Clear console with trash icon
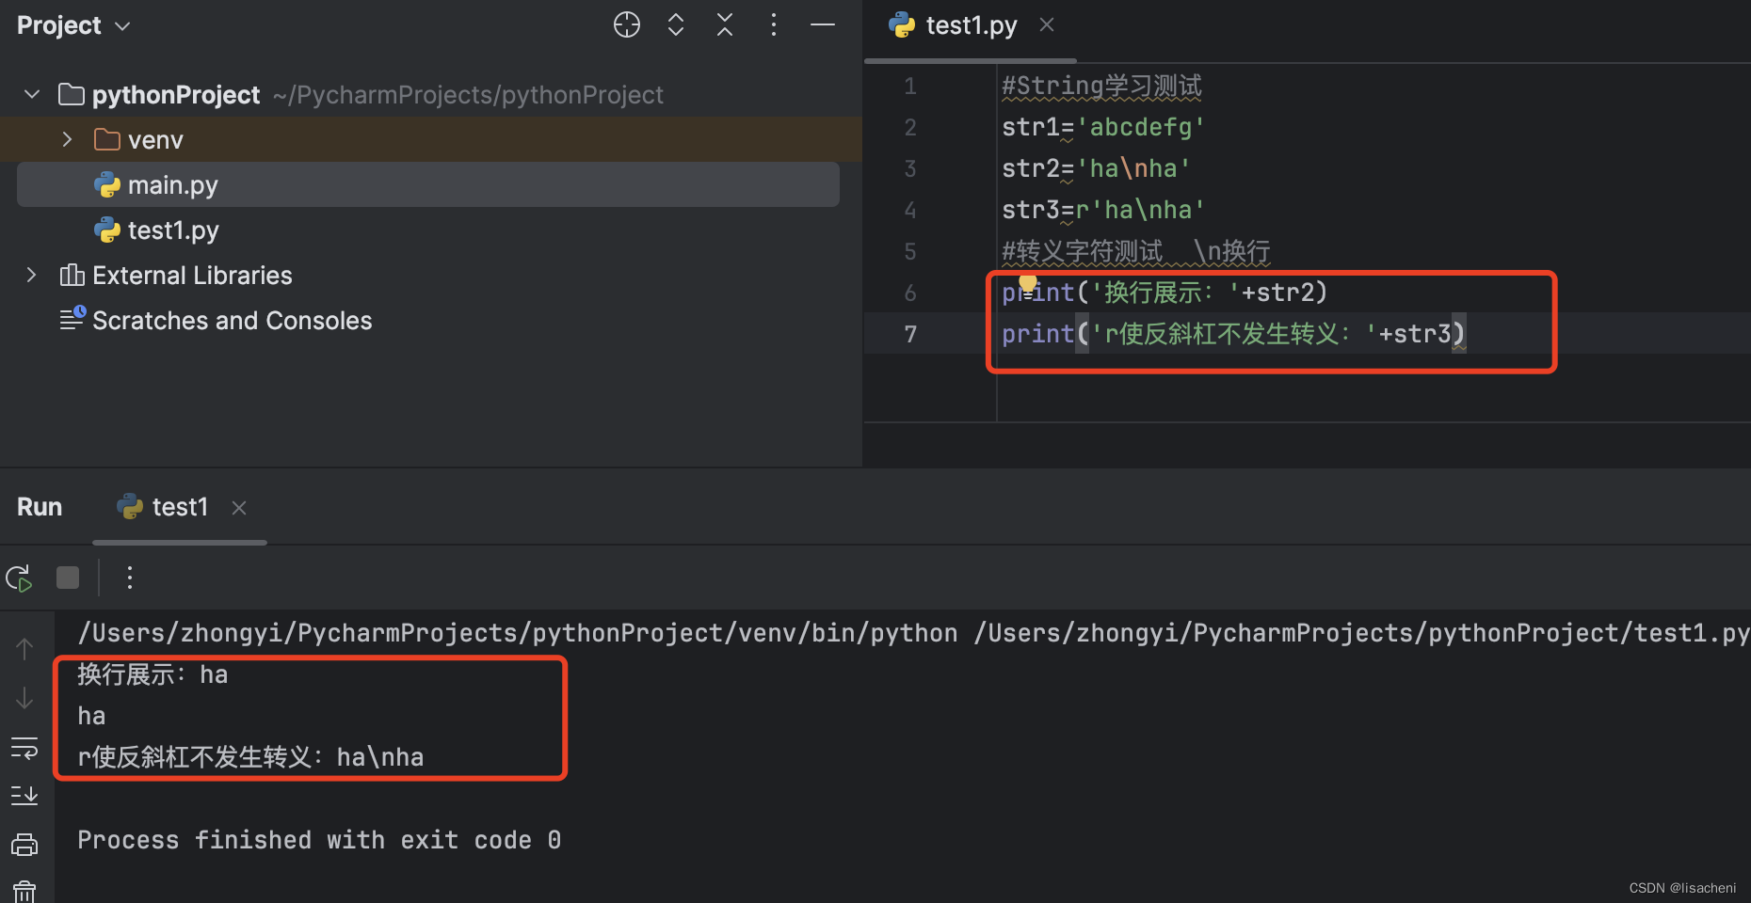 coord(24,891)
